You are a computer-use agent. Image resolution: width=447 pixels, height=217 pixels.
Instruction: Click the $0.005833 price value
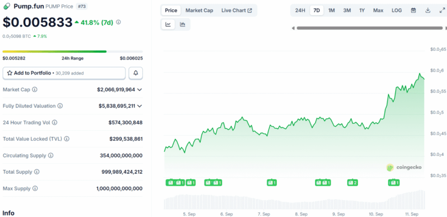(38, 22)
